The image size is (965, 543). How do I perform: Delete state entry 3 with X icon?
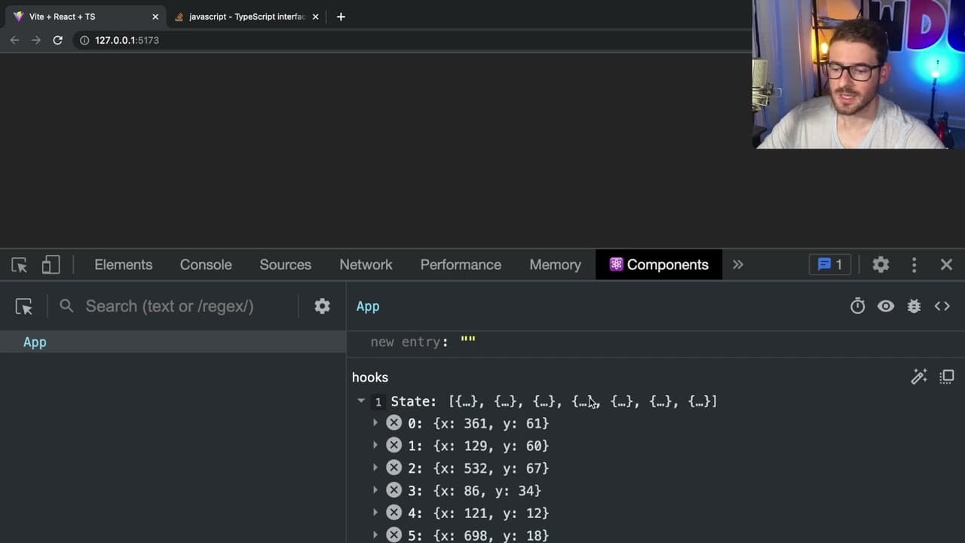pyautogui.click(x=394, y=490)
